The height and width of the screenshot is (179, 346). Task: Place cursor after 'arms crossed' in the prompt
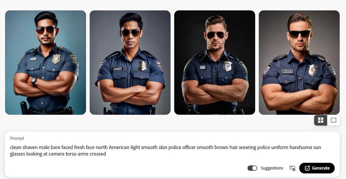pos(106,154)
